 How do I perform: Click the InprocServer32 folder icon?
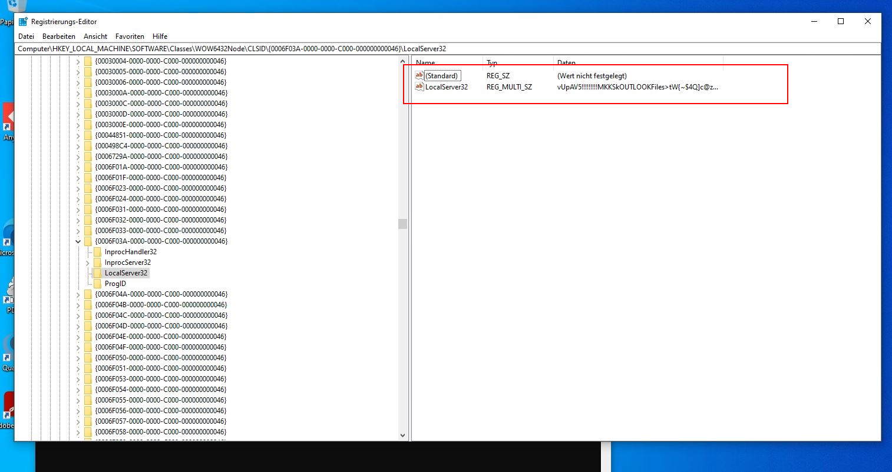97,262
